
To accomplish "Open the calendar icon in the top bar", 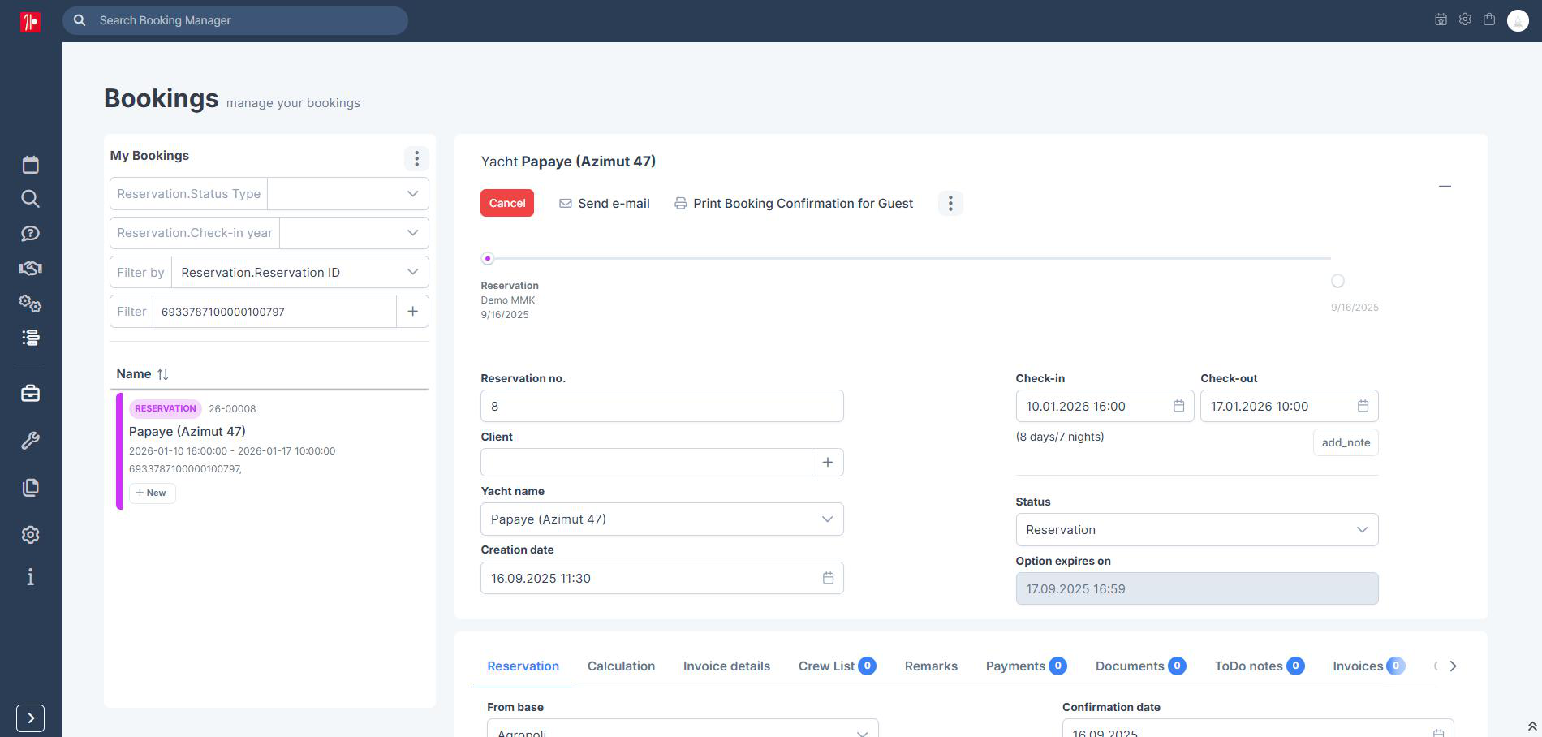I will click(1441, 19).
